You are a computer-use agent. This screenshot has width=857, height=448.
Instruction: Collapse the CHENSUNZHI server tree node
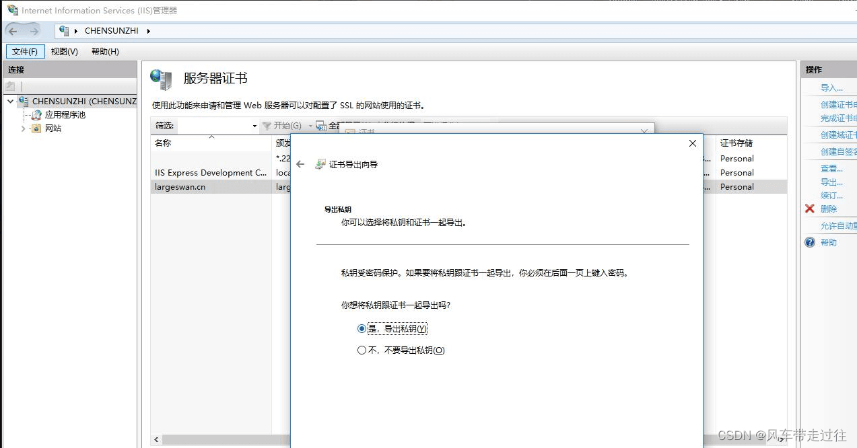tap(10, 102)
